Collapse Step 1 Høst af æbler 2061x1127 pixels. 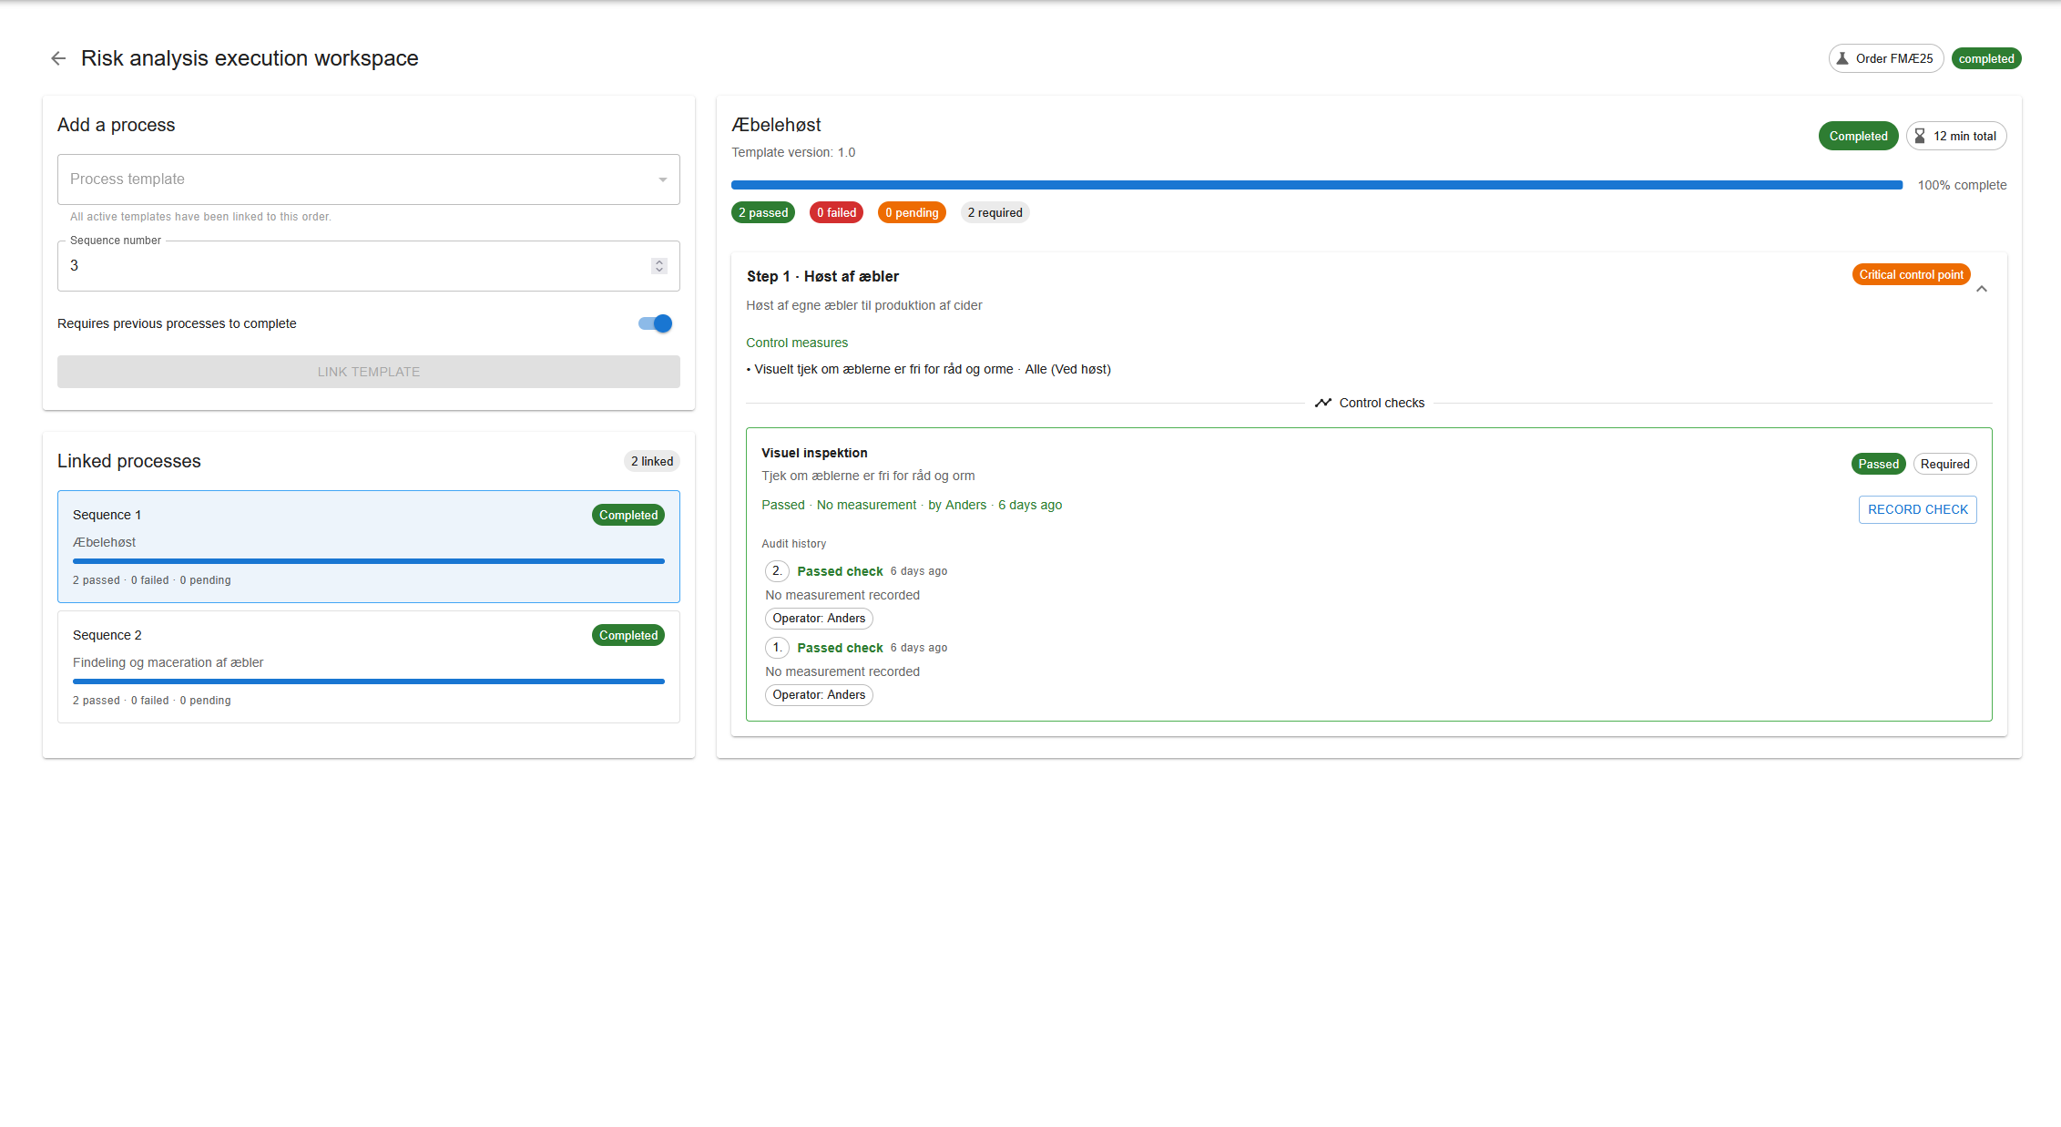pyautogui.click(x=1982, y=287)
